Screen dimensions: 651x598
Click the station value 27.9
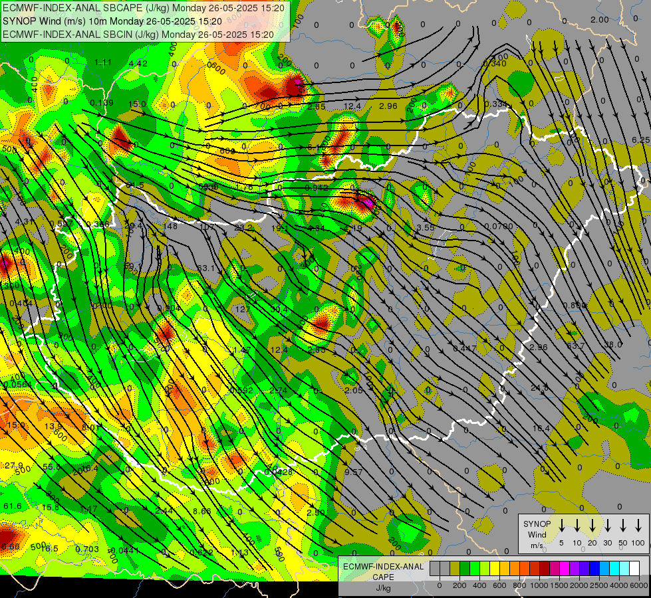coord(14,466)
